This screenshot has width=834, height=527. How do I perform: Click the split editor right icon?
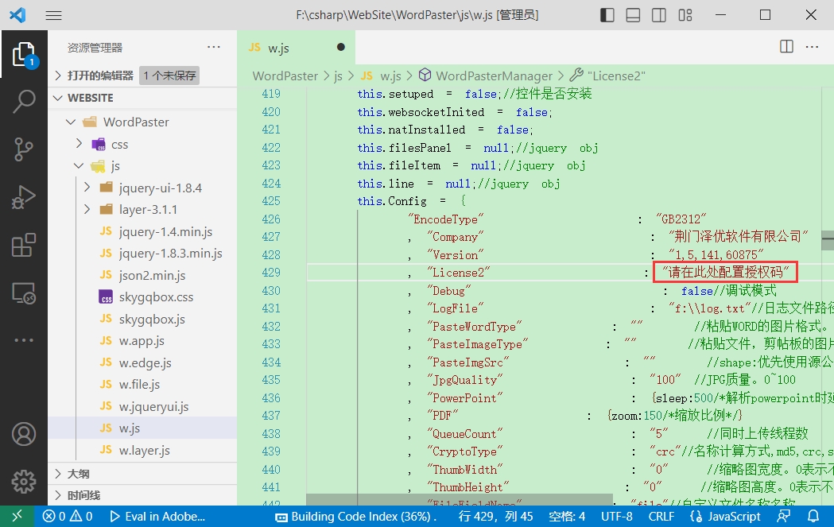click(x=786, y=47)
